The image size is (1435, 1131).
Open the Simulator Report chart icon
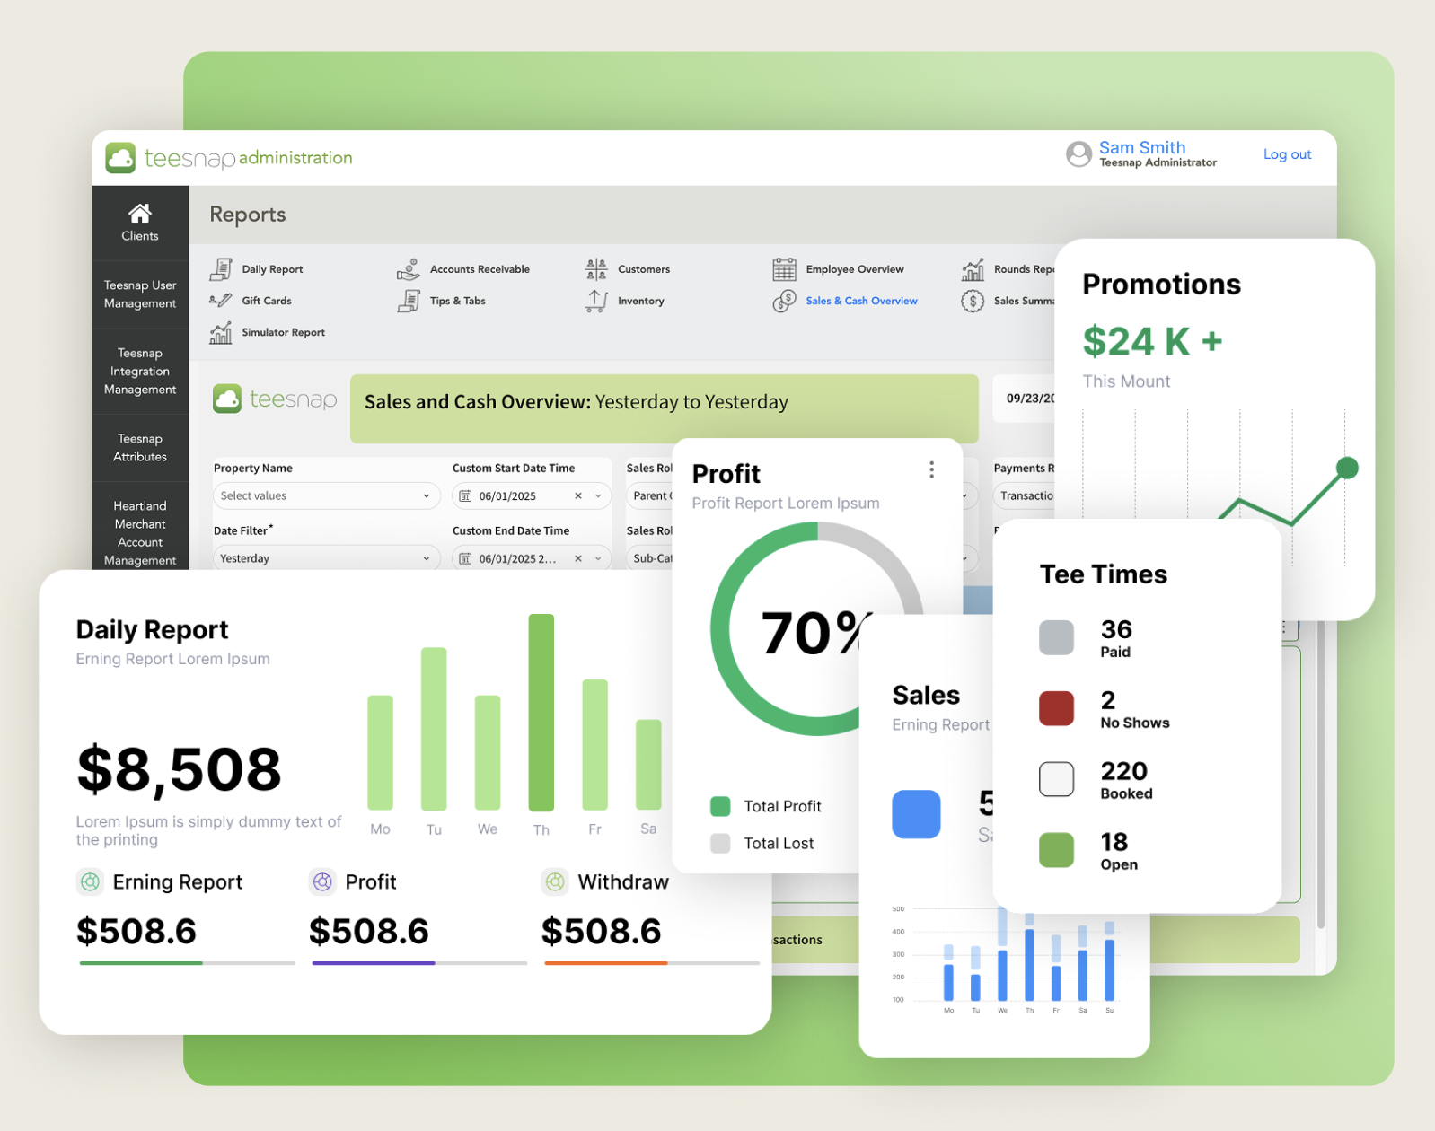pyautogui.click(x=220, y=333)
